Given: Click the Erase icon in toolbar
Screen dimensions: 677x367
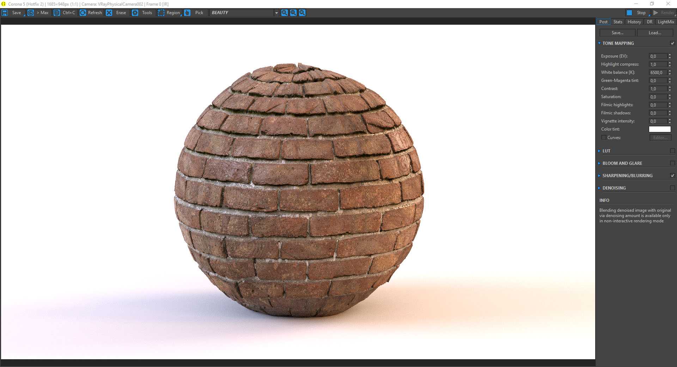Looking at the screenshot, I should click(x=109, y=13).
